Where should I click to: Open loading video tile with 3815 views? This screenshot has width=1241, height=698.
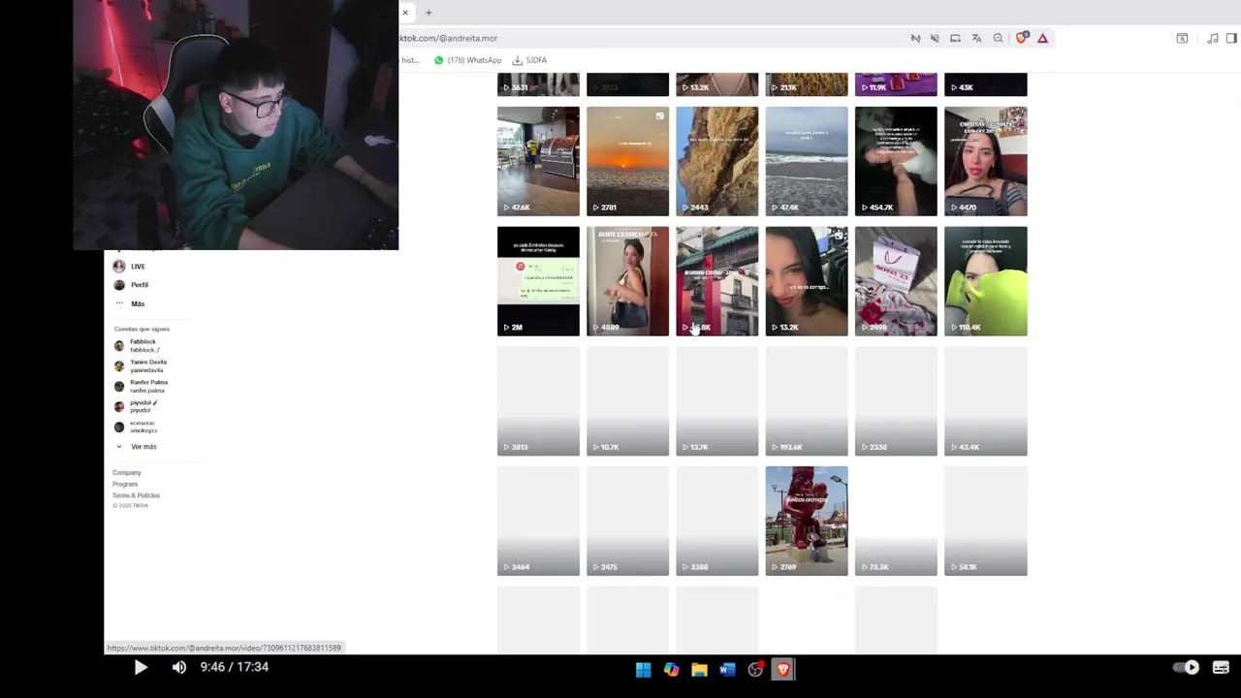click(538, 401)
